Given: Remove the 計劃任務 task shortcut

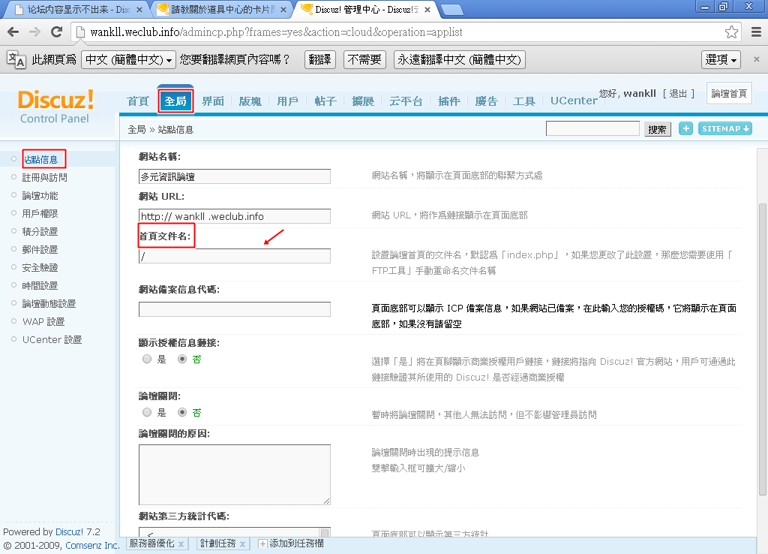Looking at the screenshot, I should click(x=243, y=544).
